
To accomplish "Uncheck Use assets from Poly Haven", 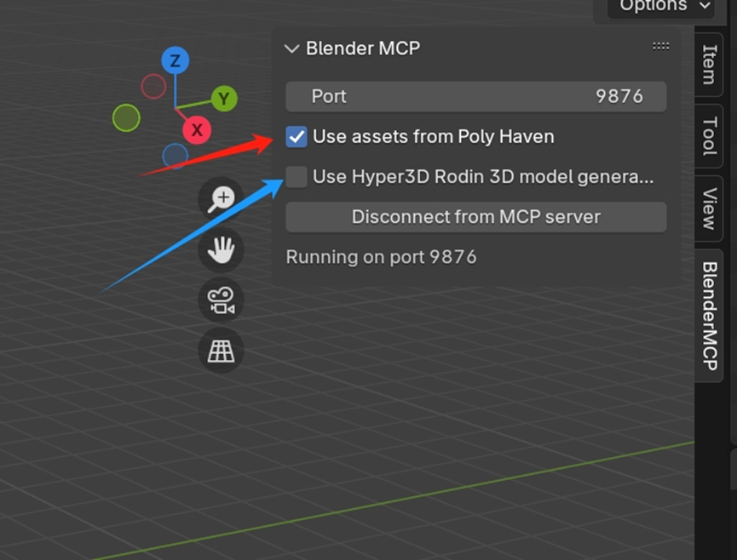I will 297,137.
